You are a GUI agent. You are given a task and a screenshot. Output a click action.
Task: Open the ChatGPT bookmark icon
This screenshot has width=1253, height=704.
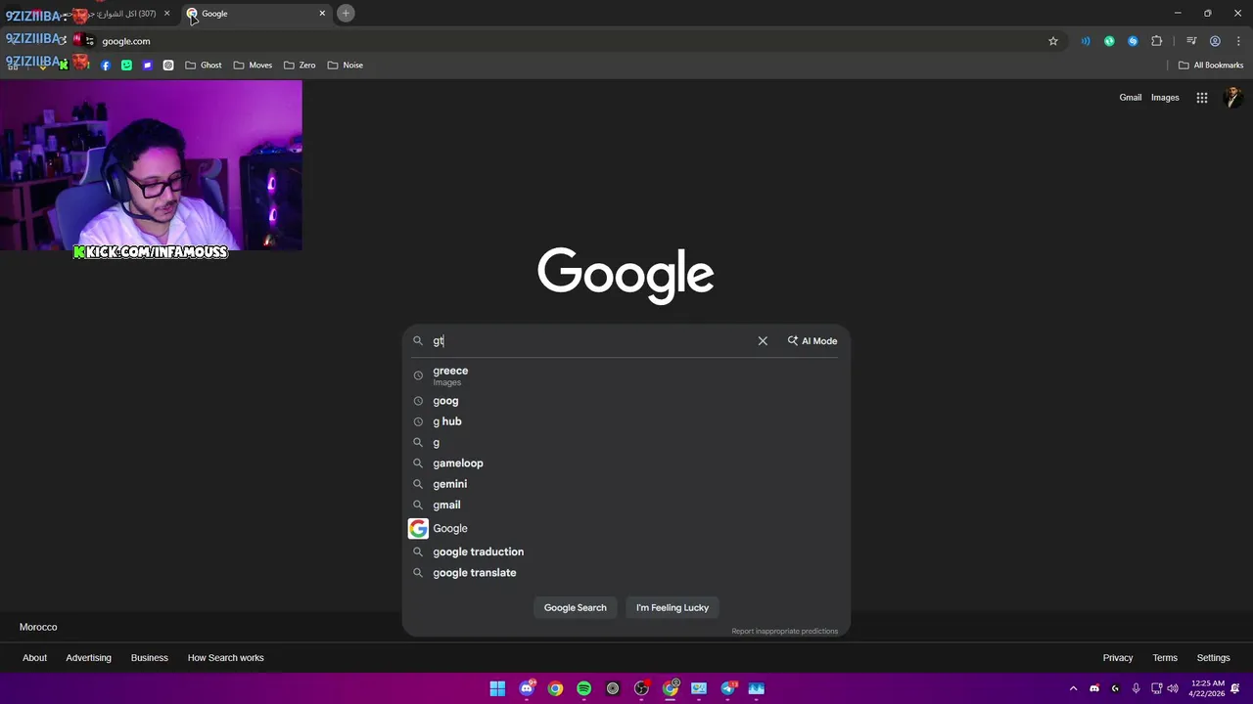point(168,65)
